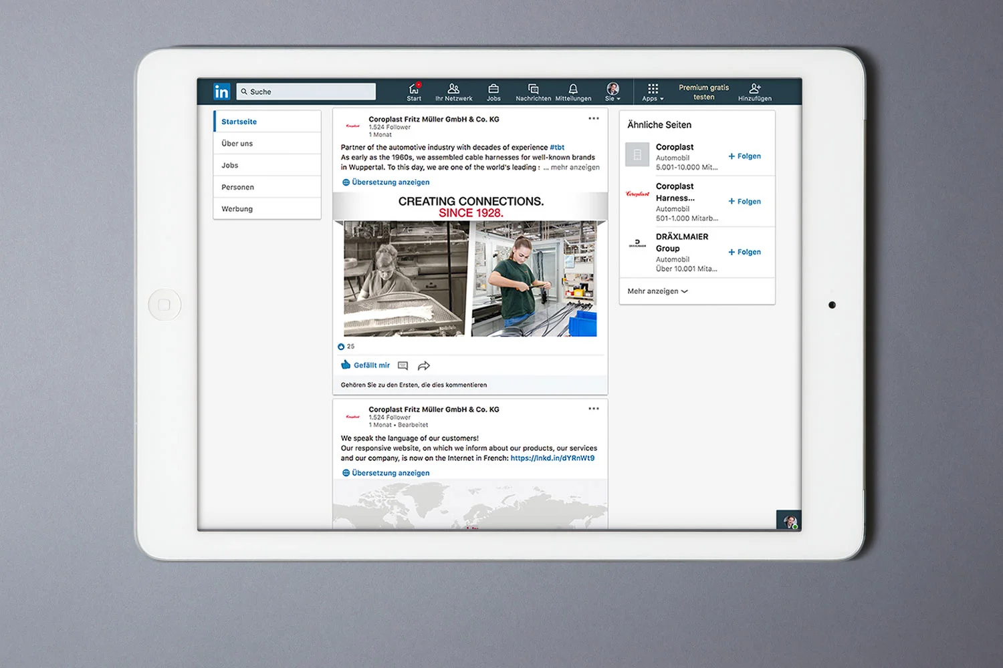Select the Jobs sidebar tab

(267, 165)
